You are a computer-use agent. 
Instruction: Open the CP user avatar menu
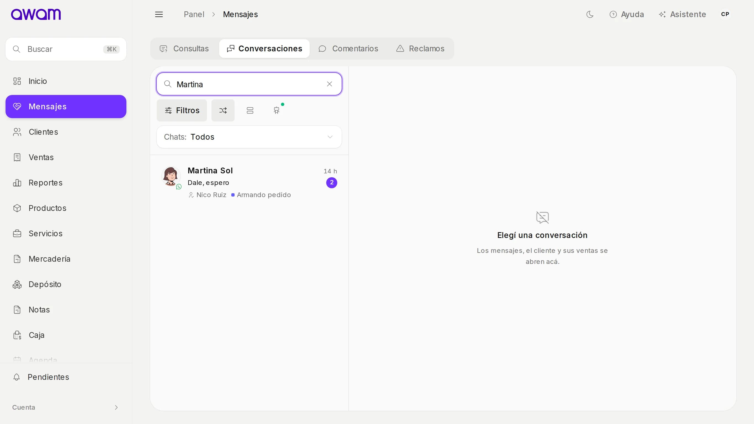pos(725,14)
